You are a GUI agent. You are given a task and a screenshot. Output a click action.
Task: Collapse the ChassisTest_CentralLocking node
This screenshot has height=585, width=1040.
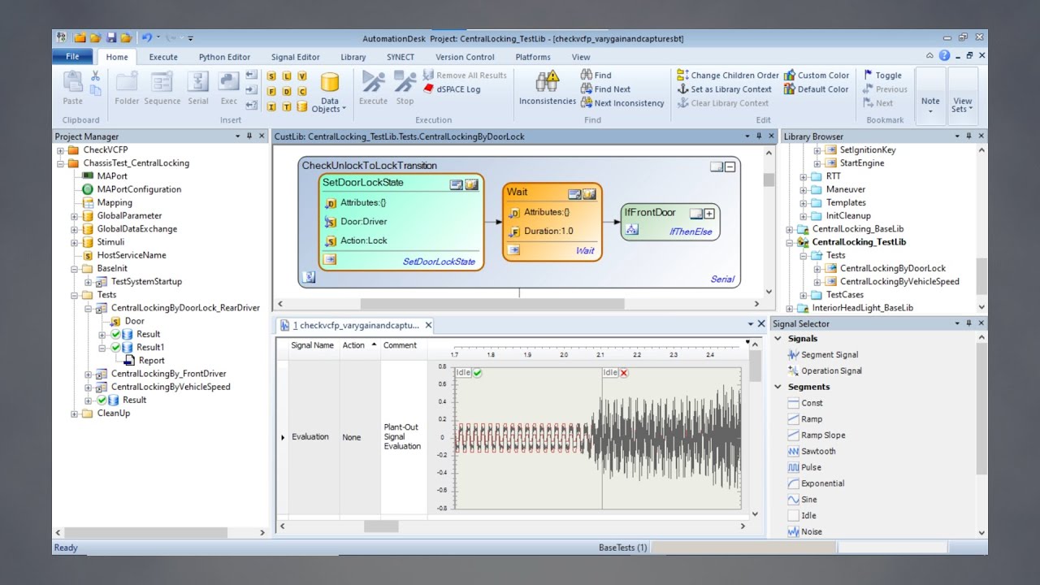[x=61, y=163]
